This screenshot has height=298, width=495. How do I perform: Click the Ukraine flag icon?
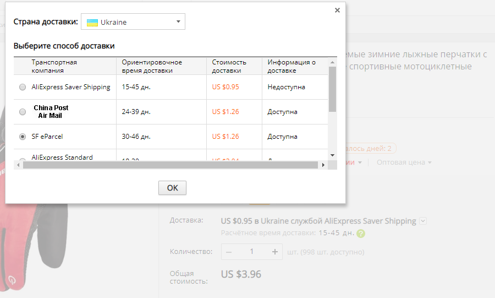coord(92,23)
